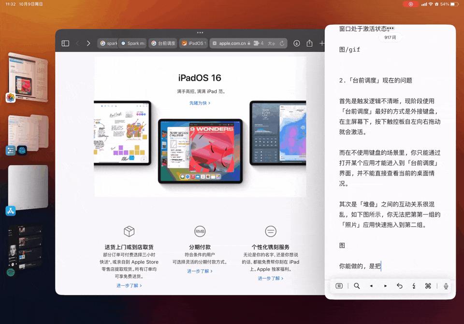Tap the '917 词' word count badge
This screenshot has height=324, width=464.
click(x=390, y=37)
